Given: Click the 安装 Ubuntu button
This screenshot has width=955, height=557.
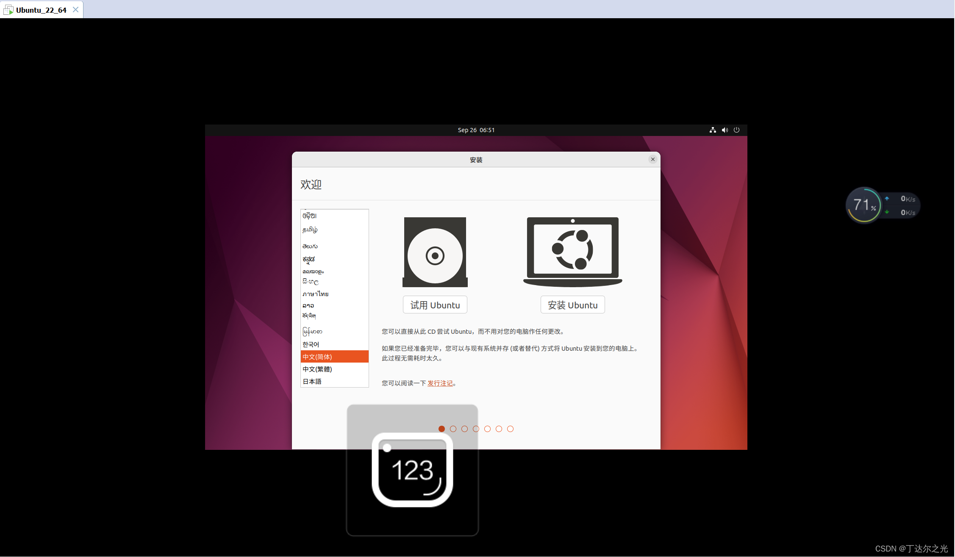Looking at the screenshot, I should pos(572,305).
